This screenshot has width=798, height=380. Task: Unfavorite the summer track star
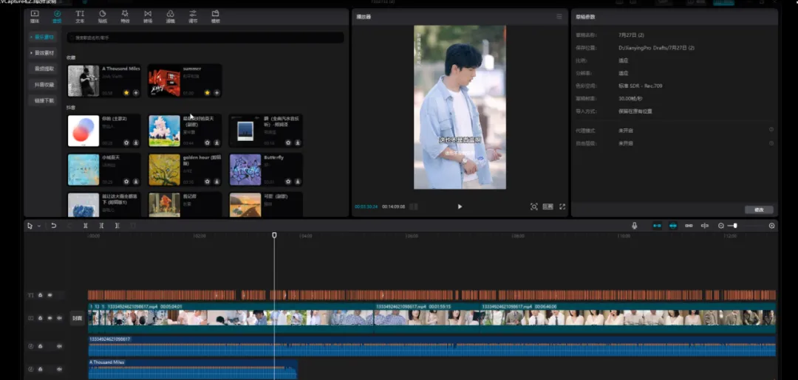(x=208, y=93)
